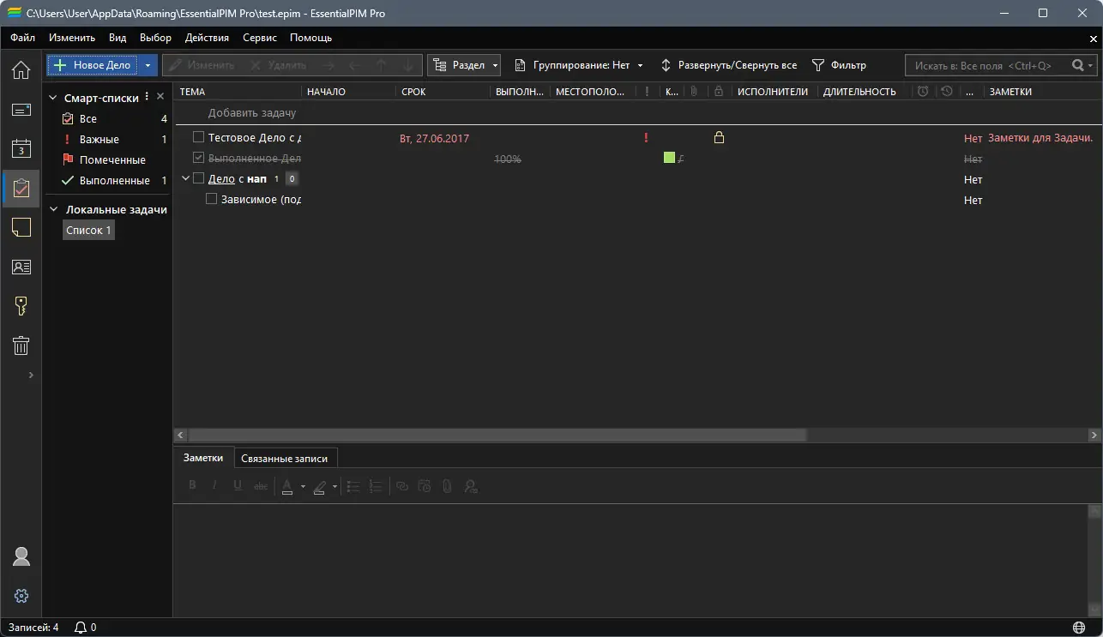Switch to the Связанные записи tab

(285, 458)
